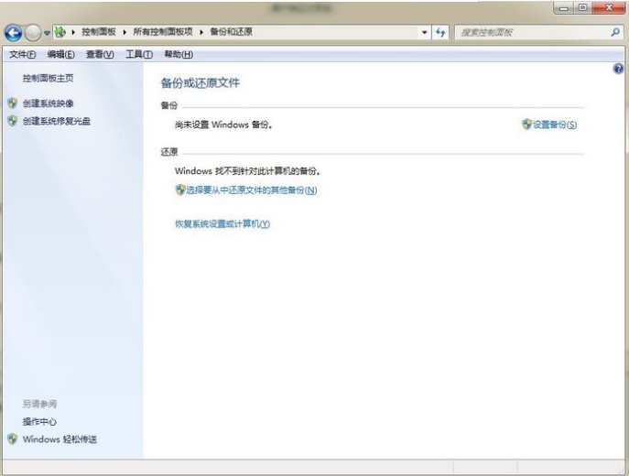Click the 还原 section label
The width and height of the screenshot is (629, 476).
(x=168, y=152)
